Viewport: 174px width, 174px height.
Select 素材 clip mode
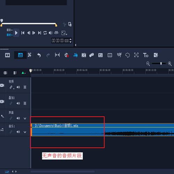9,35
